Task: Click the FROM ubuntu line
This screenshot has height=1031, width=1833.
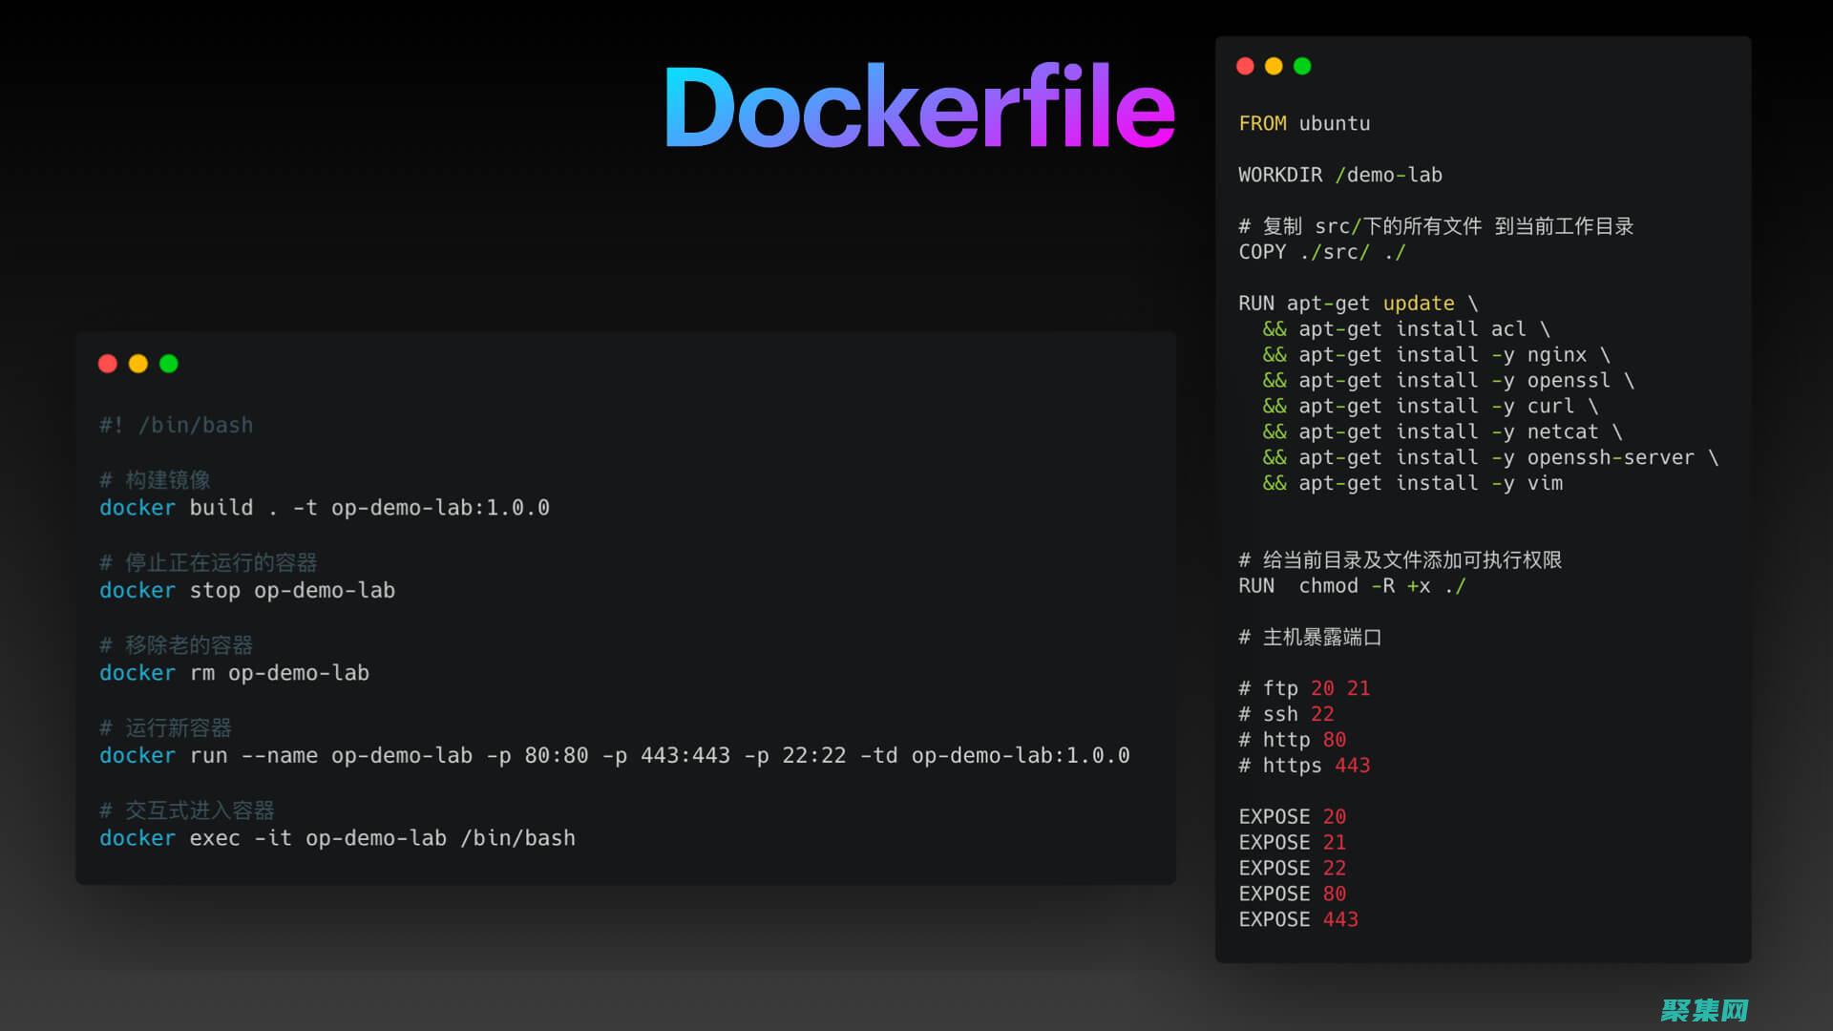Action: 1304,123
